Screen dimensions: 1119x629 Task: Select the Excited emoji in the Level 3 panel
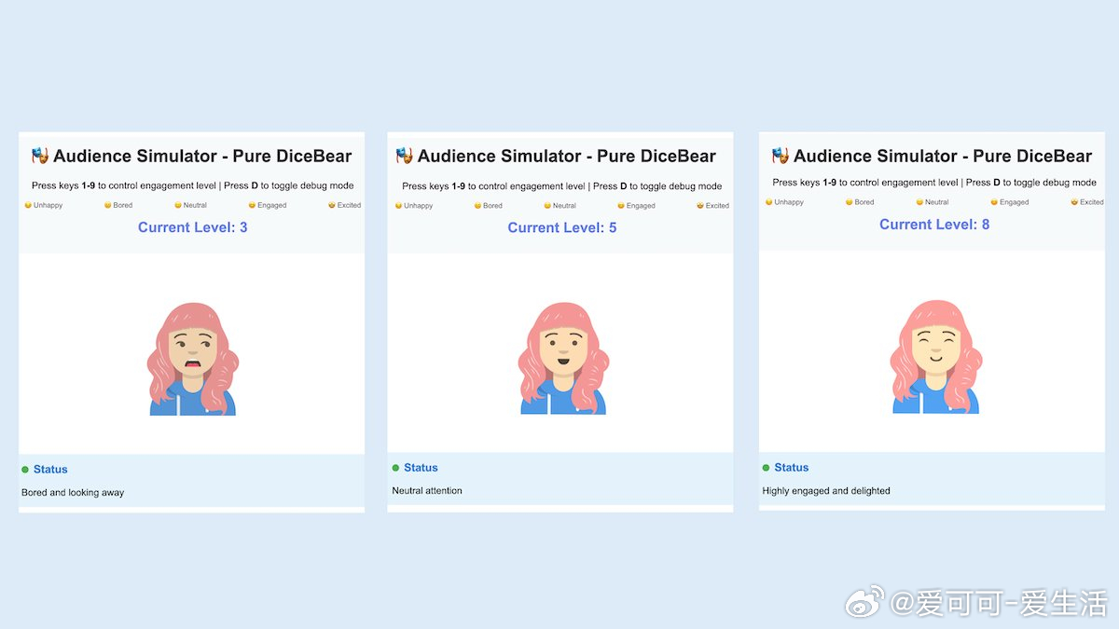(331, 205)
